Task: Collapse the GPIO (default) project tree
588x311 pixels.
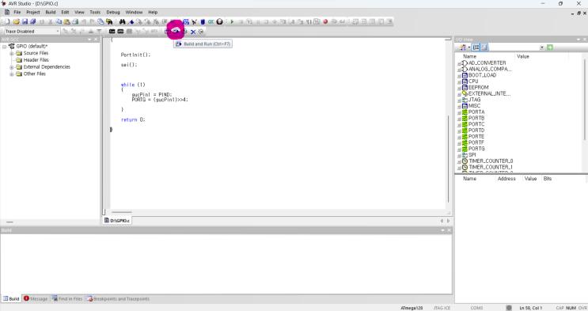Action: pos(5,47)
